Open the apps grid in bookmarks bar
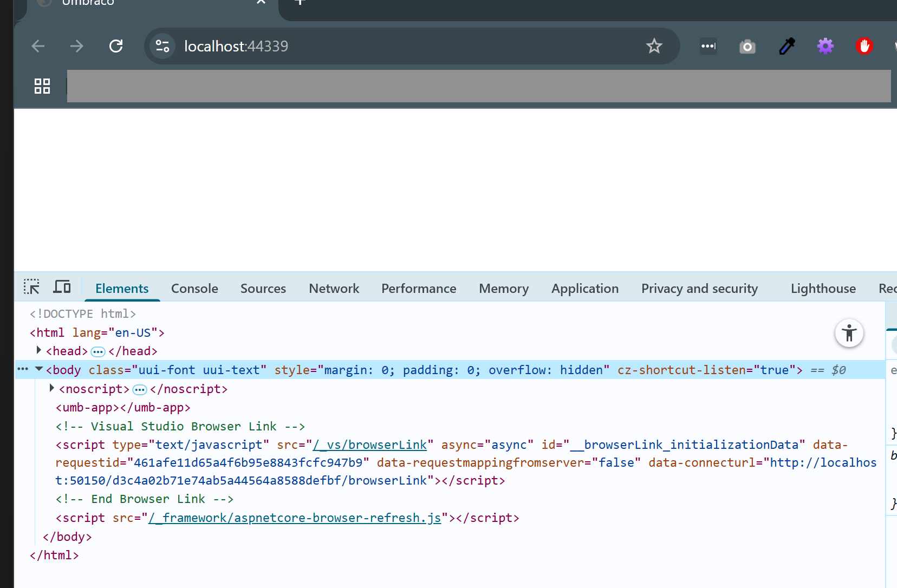Screen dimensions: 897x588 (42, 86)
